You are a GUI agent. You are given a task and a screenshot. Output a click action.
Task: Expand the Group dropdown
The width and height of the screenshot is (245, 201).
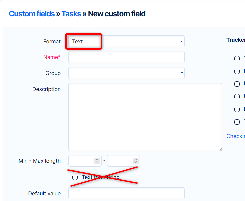click(x=126, y=73)
